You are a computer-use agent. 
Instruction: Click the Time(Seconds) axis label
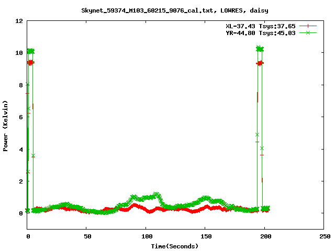pyautogui.click(x=175, y=246)
